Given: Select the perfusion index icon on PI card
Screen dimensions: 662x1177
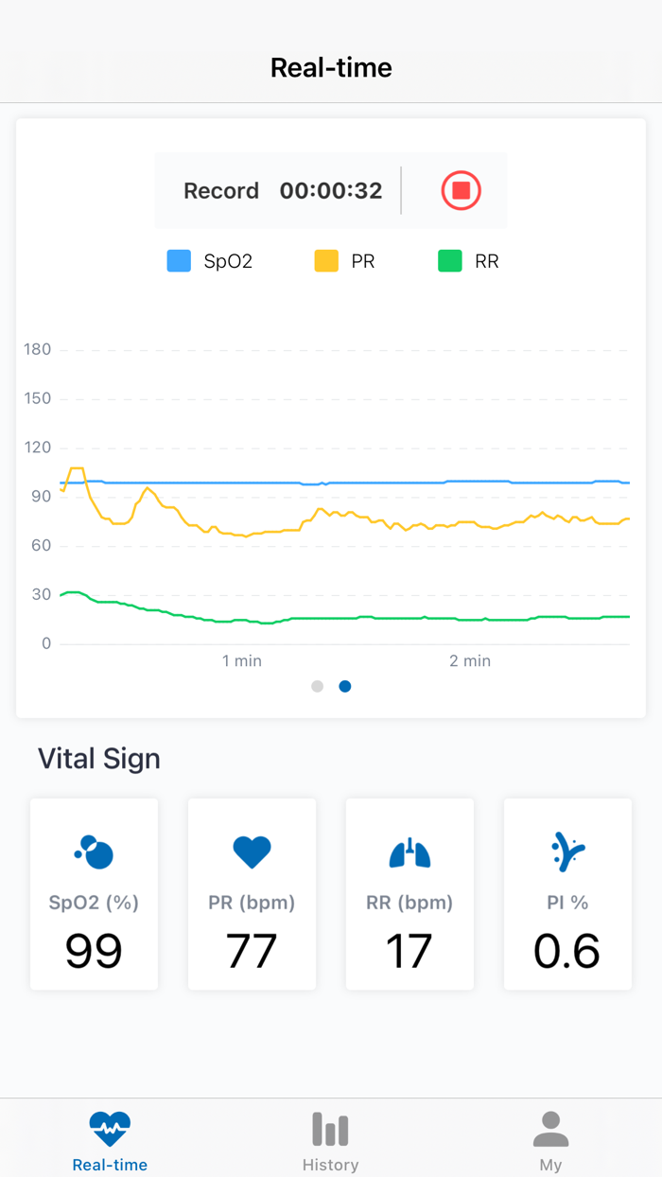Looking at the screenshot, I should [x=567, y=851].
